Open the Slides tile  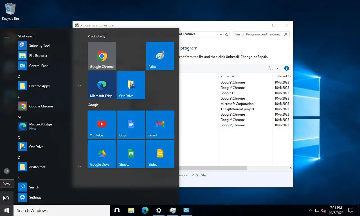tap(160, 154)
